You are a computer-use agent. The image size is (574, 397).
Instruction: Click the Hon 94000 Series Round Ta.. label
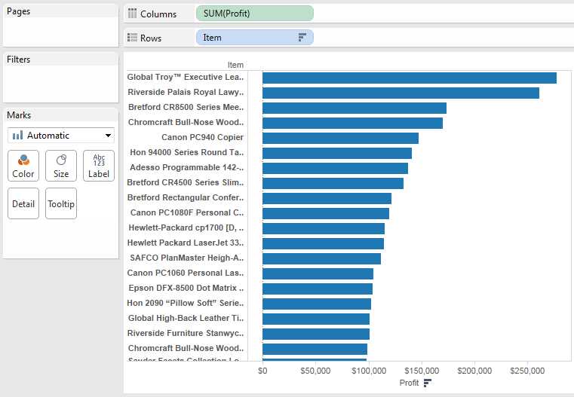187,152
